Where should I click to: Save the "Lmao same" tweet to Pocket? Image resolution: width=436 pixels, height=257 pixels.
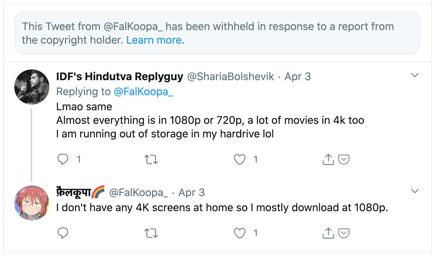[x=343, y=160]
